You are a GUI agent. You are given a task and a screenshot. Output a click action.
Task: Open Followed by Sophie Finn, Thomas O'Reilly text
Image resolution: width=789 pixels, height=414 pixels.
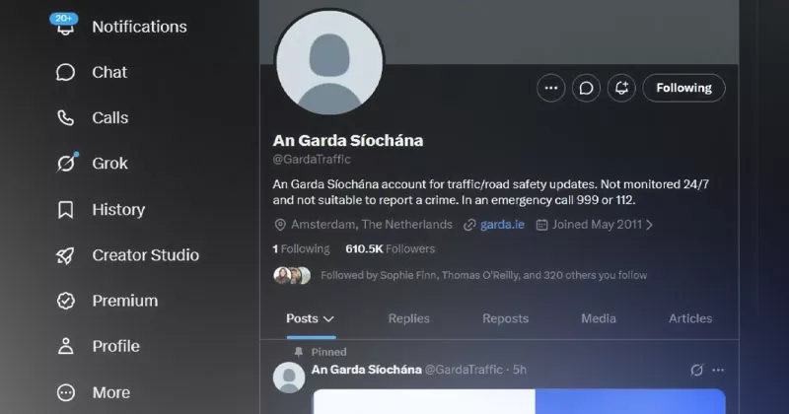click(483, 275)
